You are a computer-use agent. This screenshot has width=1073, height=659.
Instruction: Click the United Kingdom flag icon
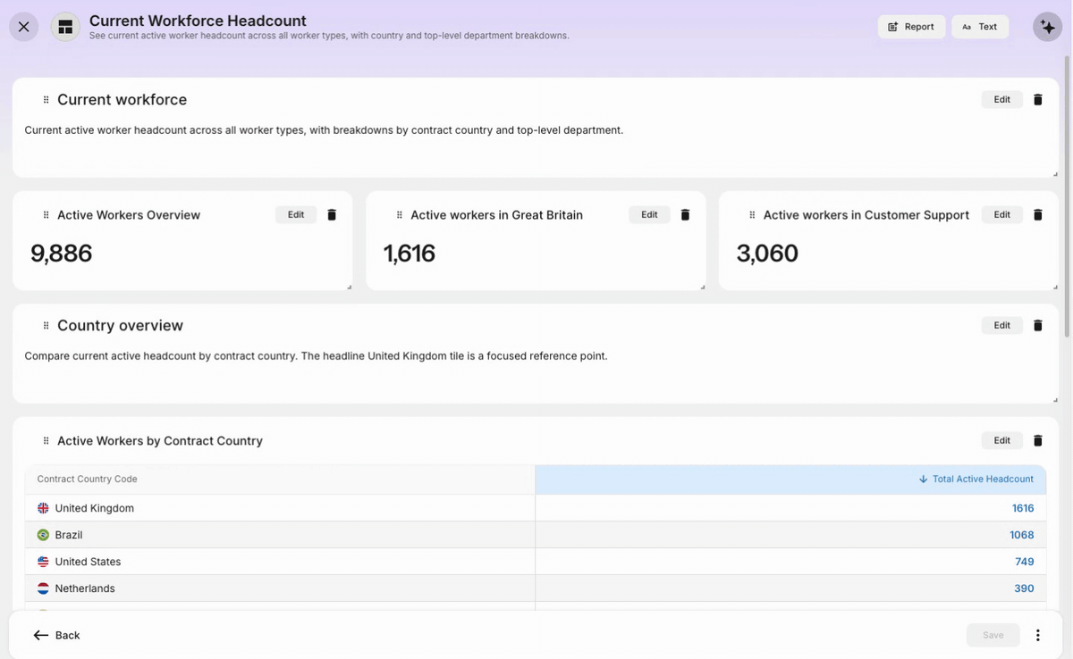[43, 508]
